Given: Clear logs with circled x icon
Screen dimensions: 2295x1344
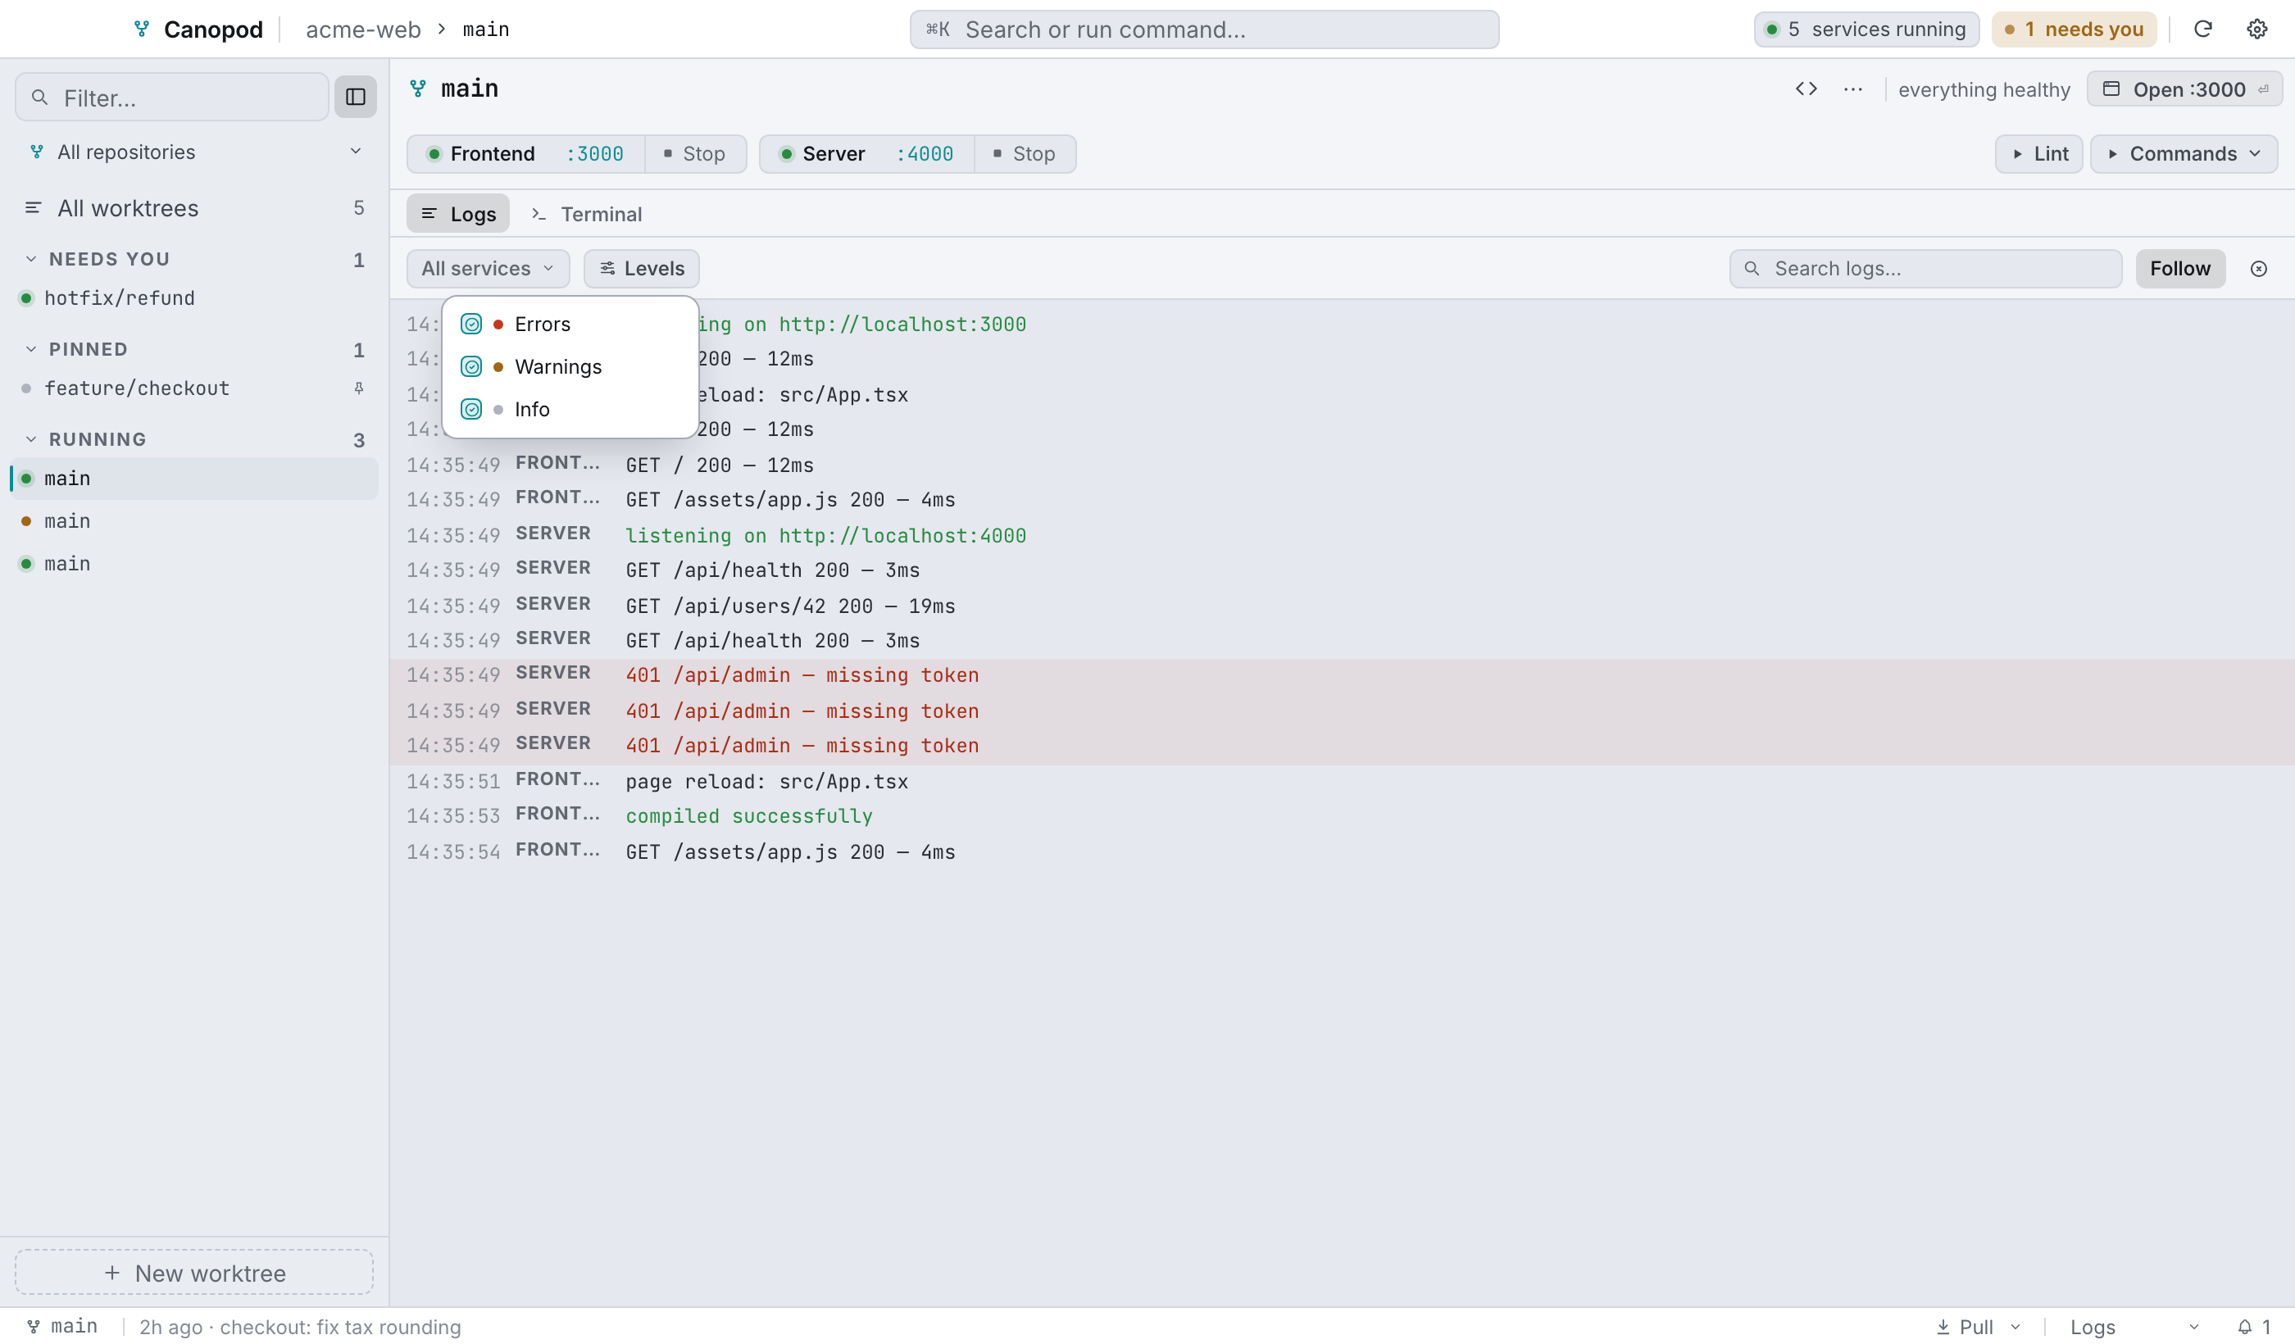Looking at the screenshot, I should pyautogui.click(x=2257, y=269).
